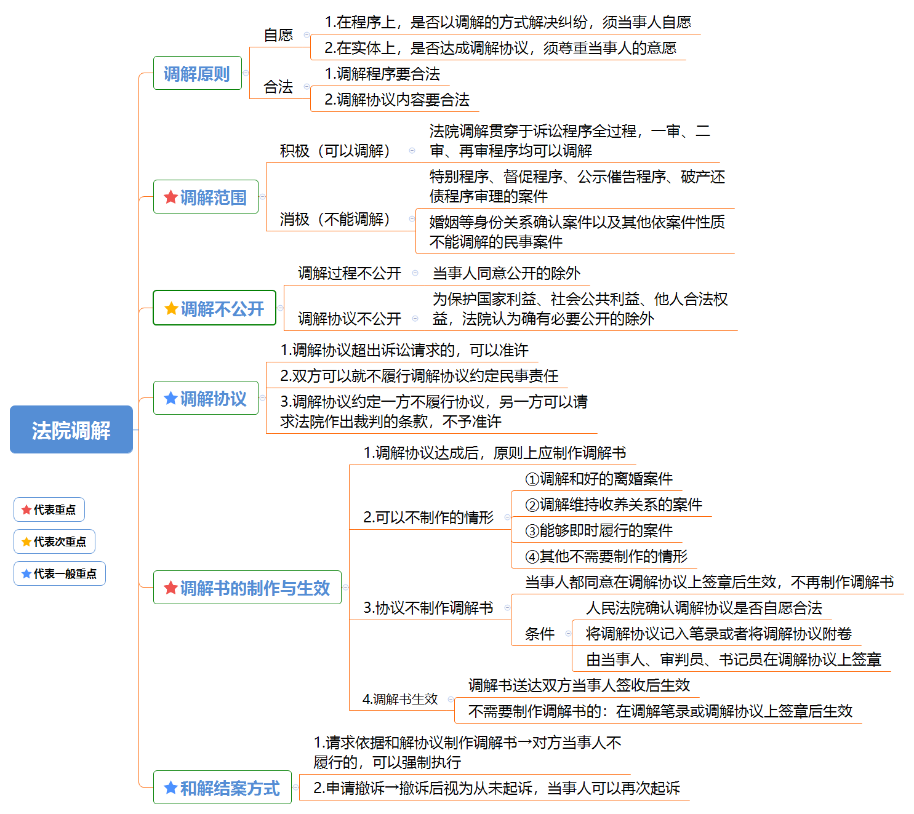Collapse the 自愿 subtopic toggle
Image resolution: width=914 pixels, height=814 pixels.
point(307,34)
